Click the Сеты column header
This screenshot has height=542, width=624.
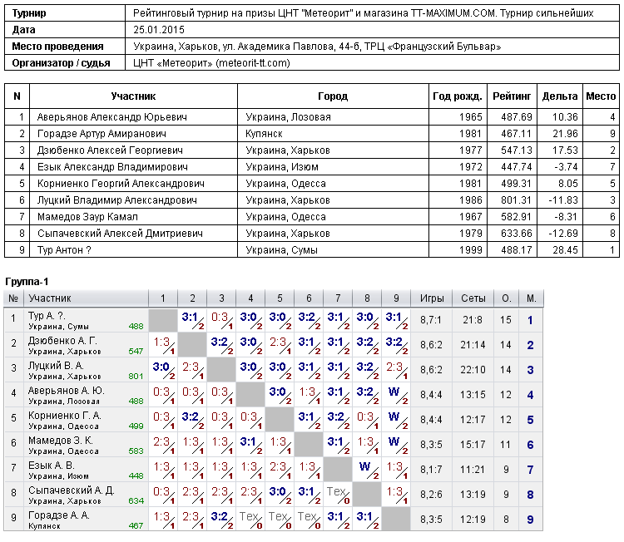[473, 298]
